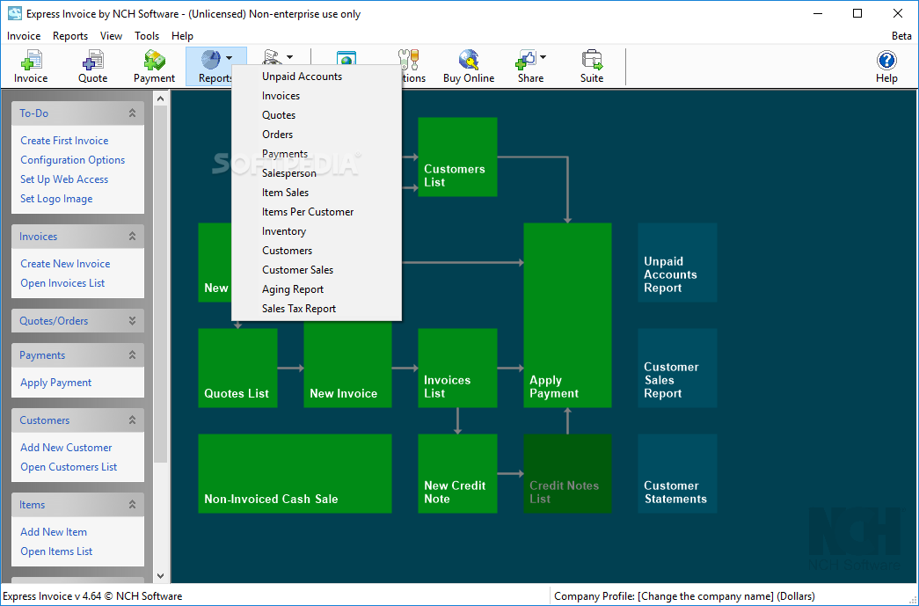This screenshot has width=919, height=606.
Task: Expand the Quotes/Orders sidebar panel
Action: [133, 320]
